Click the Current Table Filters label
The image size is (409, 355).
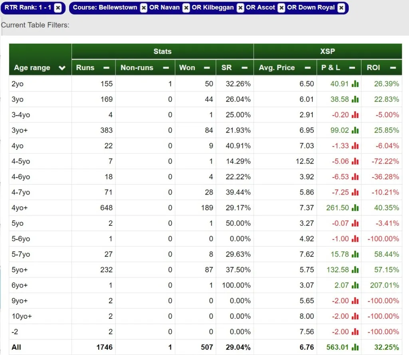[x=35, y=25]
